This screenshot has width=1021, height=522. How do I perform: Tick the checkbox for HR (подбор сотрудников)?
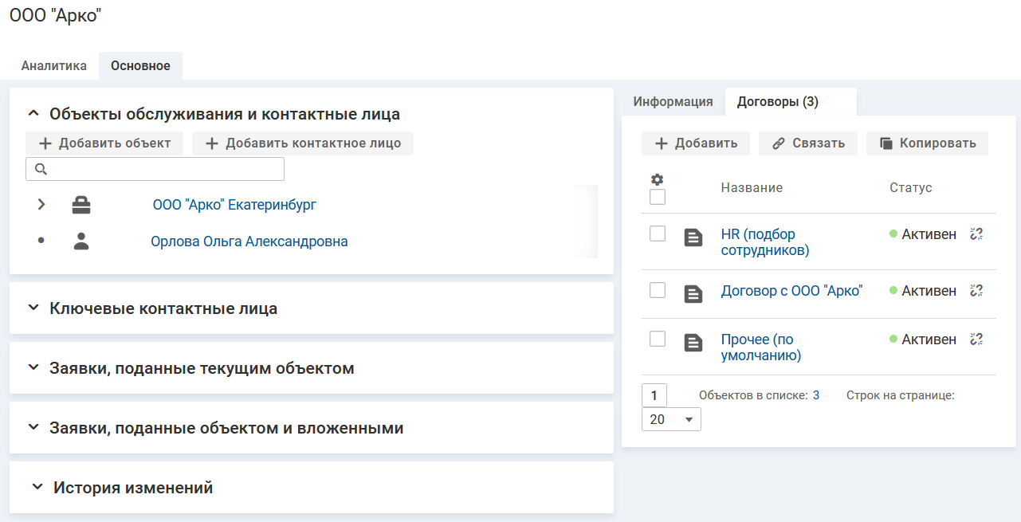(x=658, y=234)
